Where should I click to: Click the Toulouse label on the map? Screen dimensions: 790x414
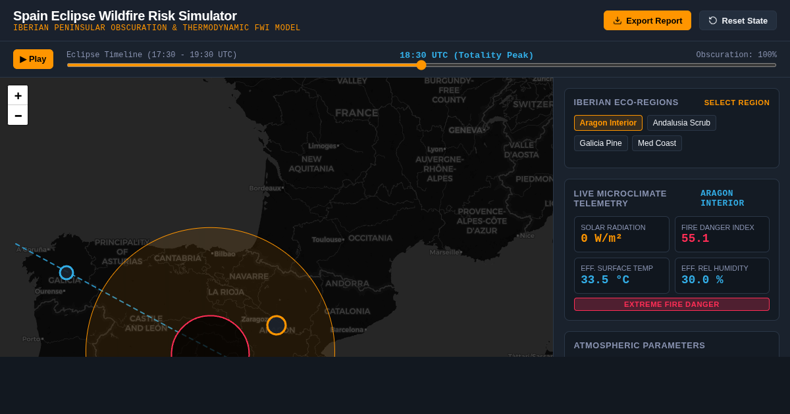pyautogui.click(x=328, y=240)
